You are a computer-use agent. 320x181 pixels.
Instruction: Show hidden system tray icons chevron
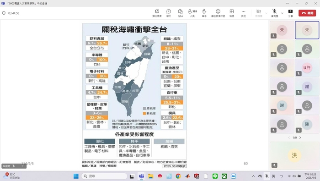253,176
